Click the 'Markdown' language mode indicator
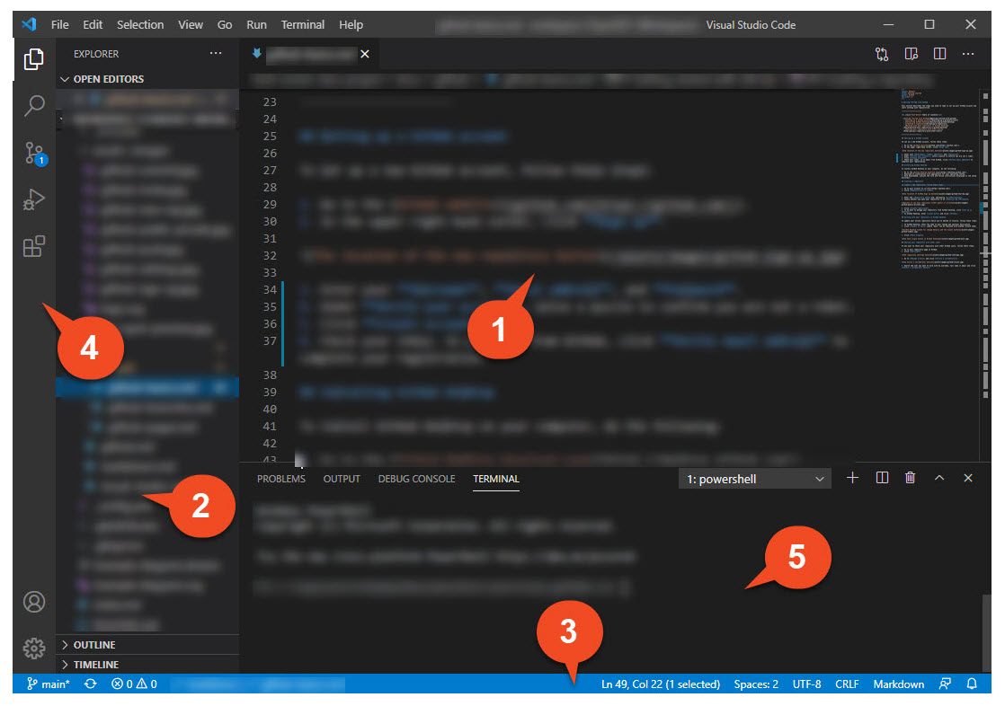Viewport: 1005px width, 706px height. click(x=898, y=684)
